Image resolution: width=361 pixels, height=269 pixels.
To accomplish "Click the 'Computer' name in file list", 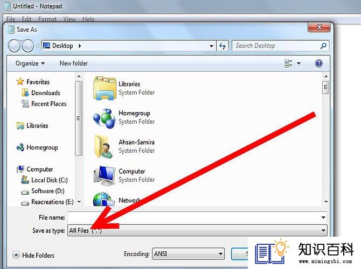I will click(131, 171).
